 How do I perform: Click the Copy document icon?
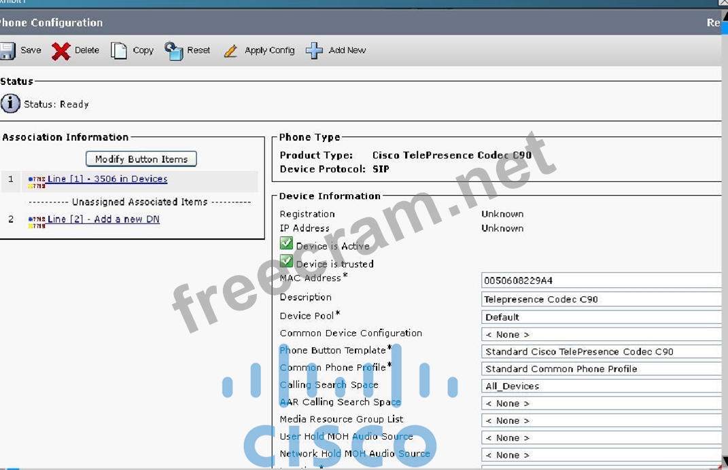pos(119,51)
